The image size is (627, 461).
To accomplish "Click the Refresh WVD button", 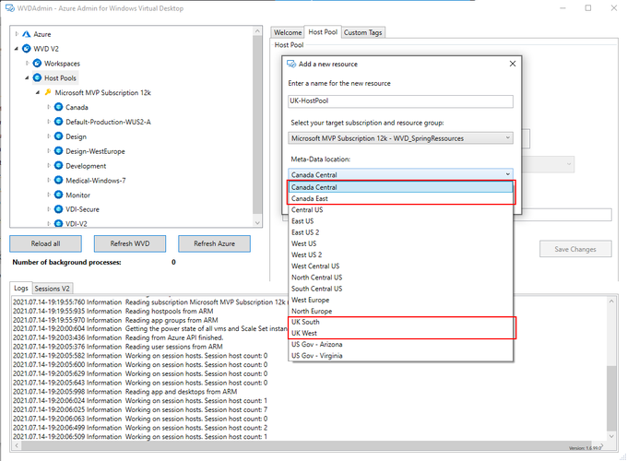I will pyautogui.click(x=130, y=243).
